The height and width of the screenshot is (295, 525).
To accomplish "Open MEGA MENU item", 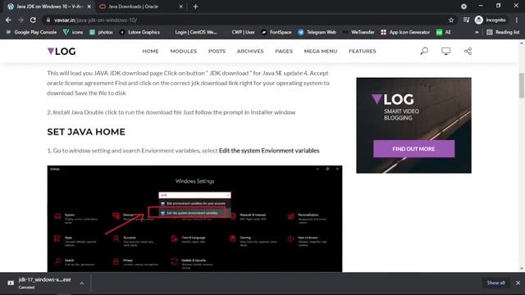I will (321, 51).
